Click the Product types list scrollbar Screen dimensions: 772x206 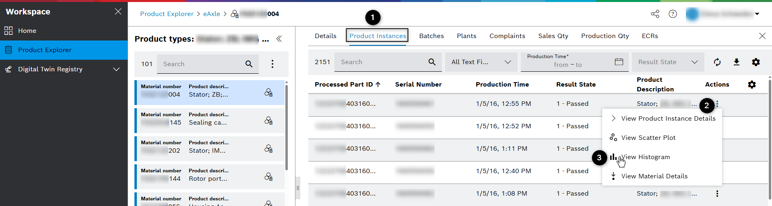click(287, 127)
